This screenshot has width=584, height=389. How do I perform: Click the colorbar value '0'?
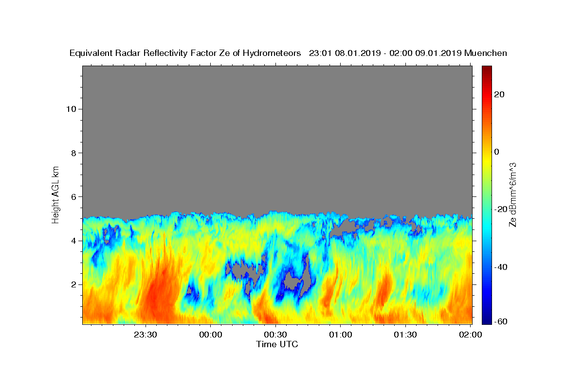(x=497, y=152)
